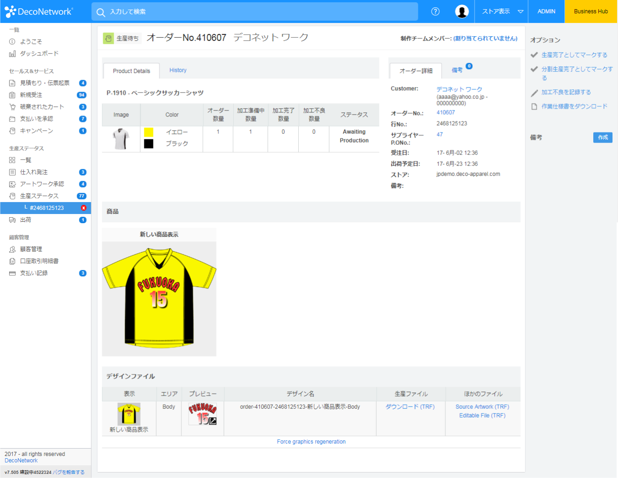Open Editable File (TRF) link
Viewport: 618px width, 478px height.
coord(482,415)
